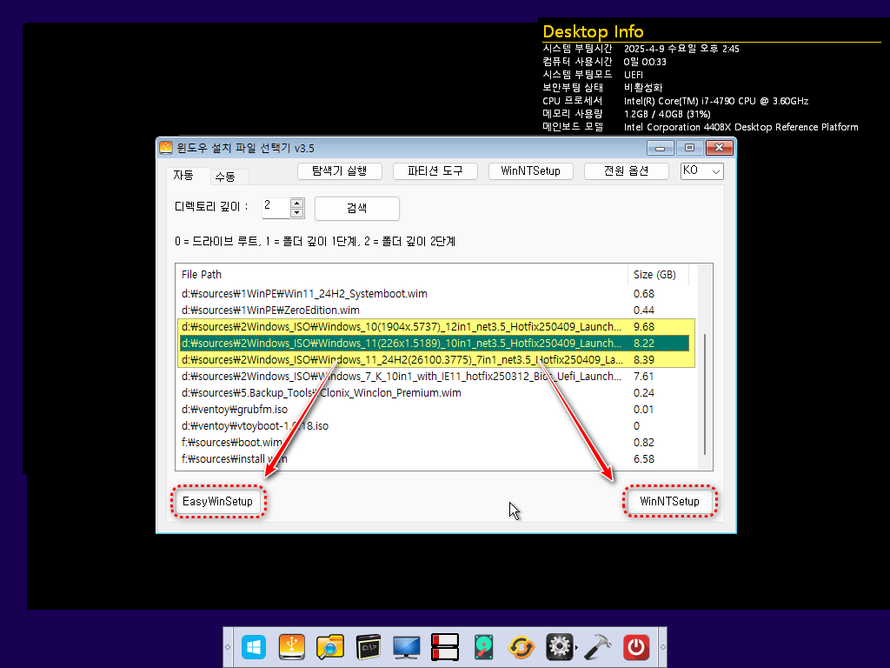Screen dimensions: 890x668
Task: Select the ZeroEdition.wim row
Action: coord(435,311)
